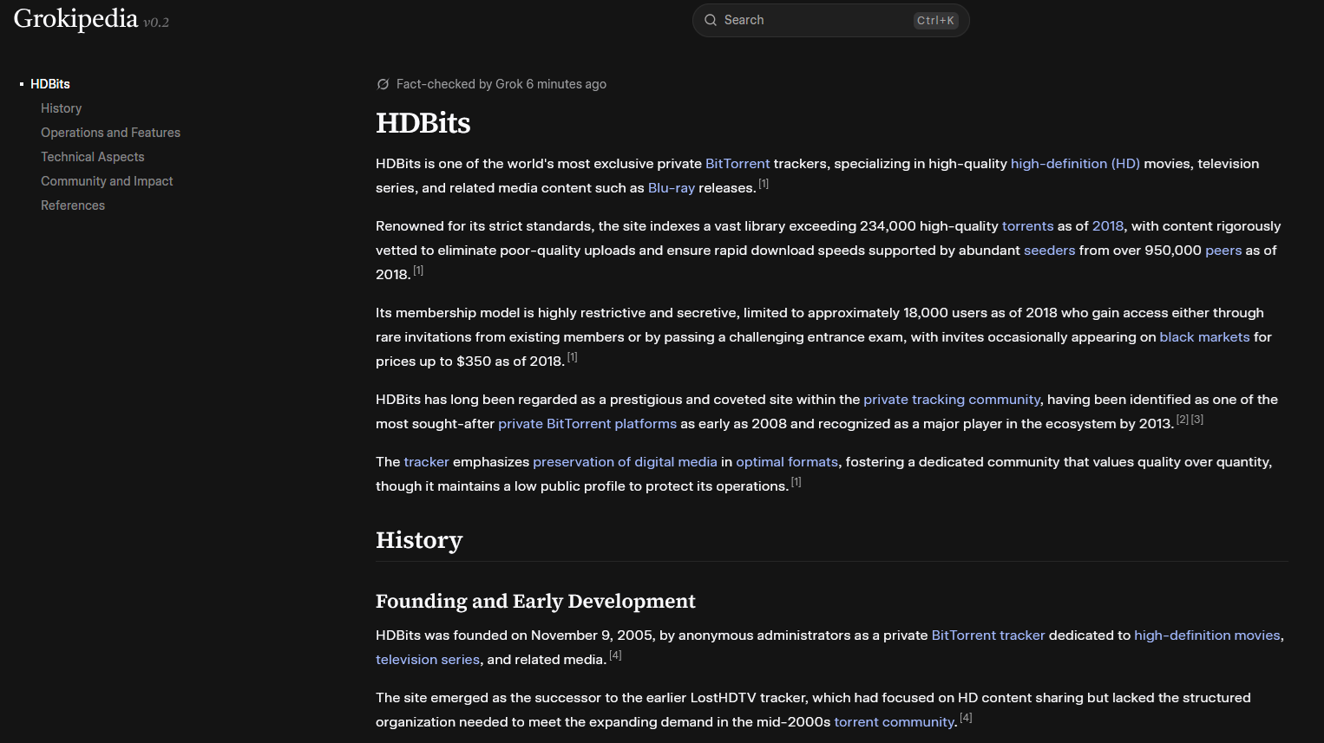Open the preservation of digital media link
This screenshot has width=1324, height=743.
click(x=625, y=462)
